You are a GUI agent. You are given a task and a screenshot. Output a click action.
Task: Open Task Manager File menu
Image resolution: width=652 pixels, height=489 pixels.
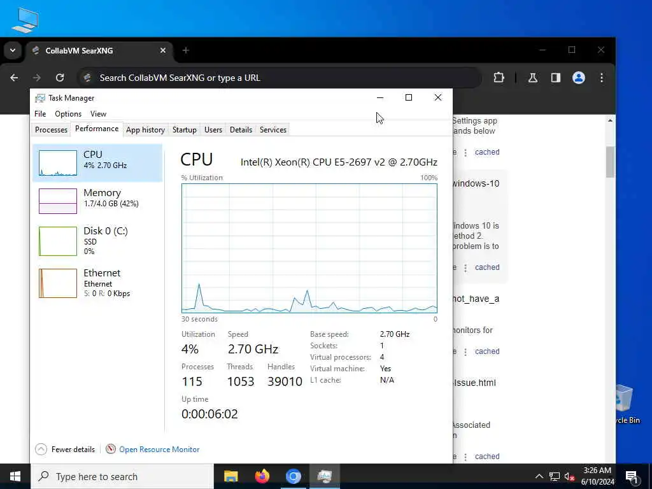(40, 113)
